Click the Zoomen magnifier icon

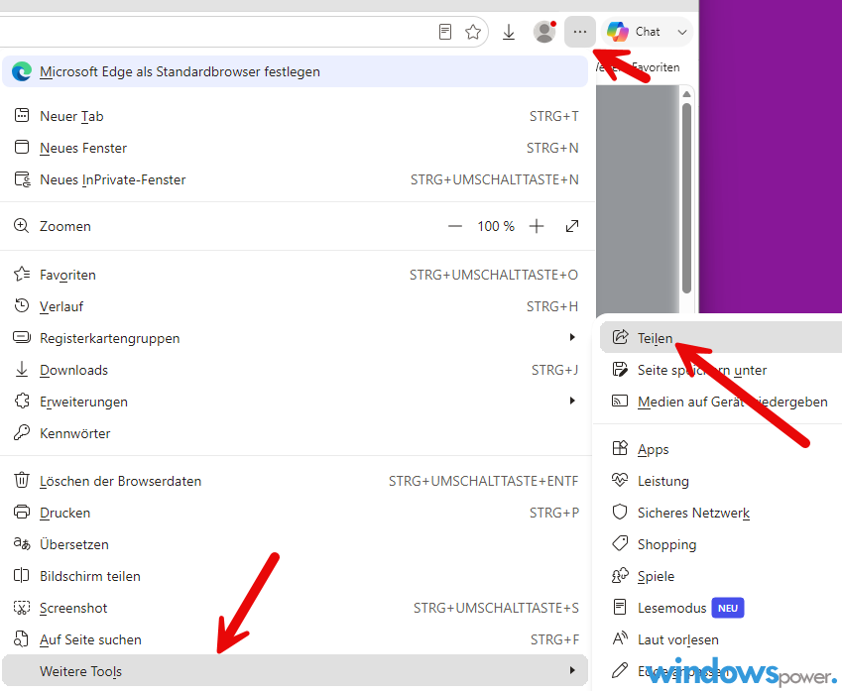(x=22, y=225)
